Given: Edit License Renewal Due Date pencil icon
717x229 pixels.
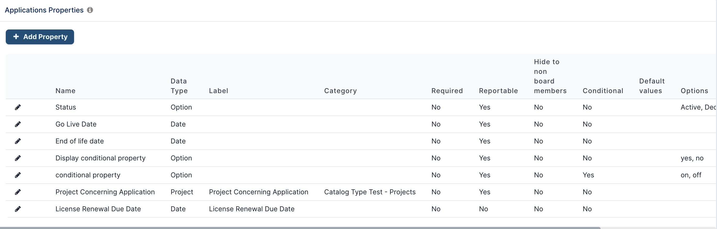Looking at the screenshot, I should coord(18,209).
